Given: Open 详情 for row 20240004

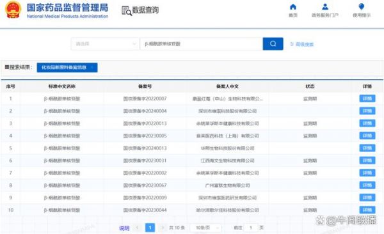Looking at the screenshot, I should pyautogui.click(x=367, y=111).
